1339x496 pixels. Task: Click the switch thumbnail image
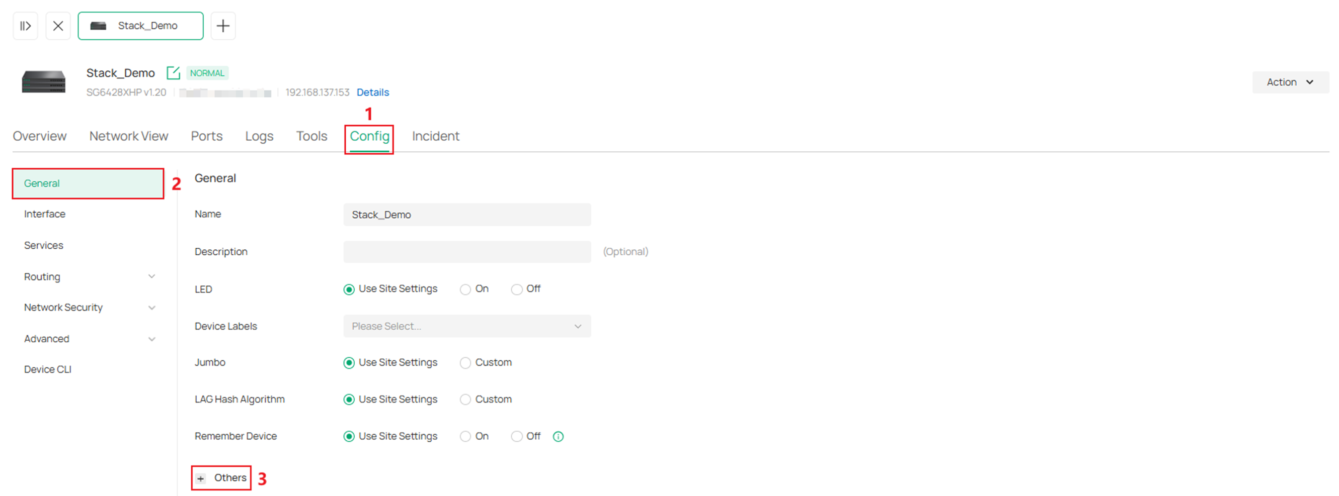pos(44,81)
